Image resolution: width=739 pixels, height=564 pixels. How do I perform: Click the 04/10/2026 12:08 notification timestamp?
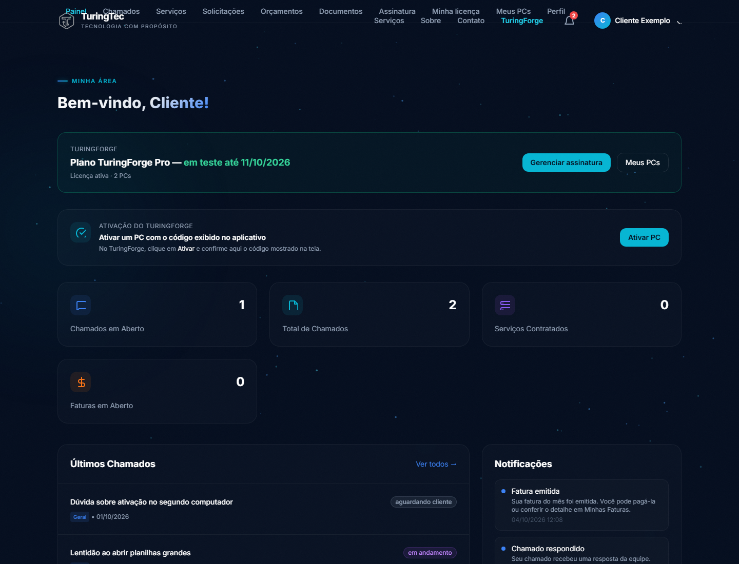(537, 520)
